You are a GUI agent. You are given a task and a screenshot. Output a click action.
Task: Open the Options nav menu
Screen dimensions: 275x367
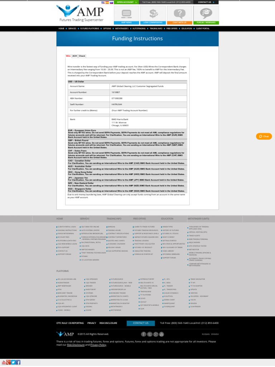[x=107, y=29]
